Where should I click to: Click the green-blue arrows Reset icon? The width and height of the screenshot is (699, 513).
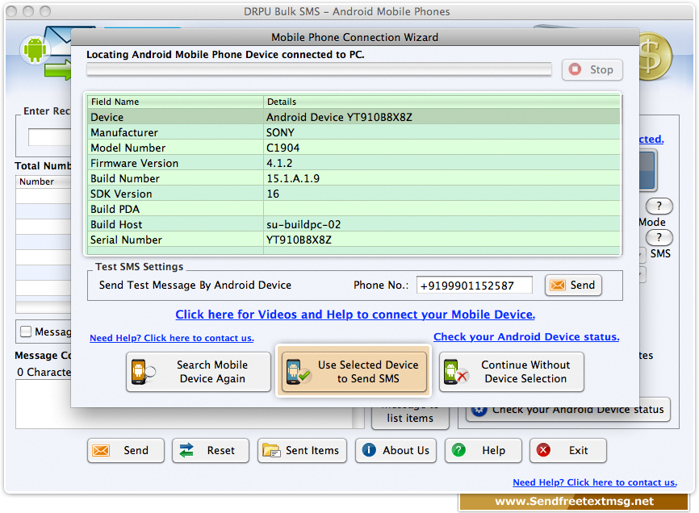186,451
